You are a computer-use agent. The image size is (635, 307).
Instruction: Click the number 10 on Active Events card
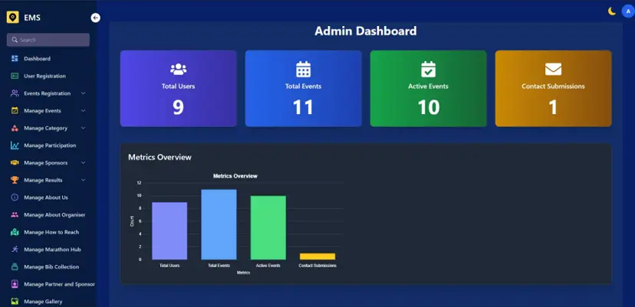pos(429,107)
